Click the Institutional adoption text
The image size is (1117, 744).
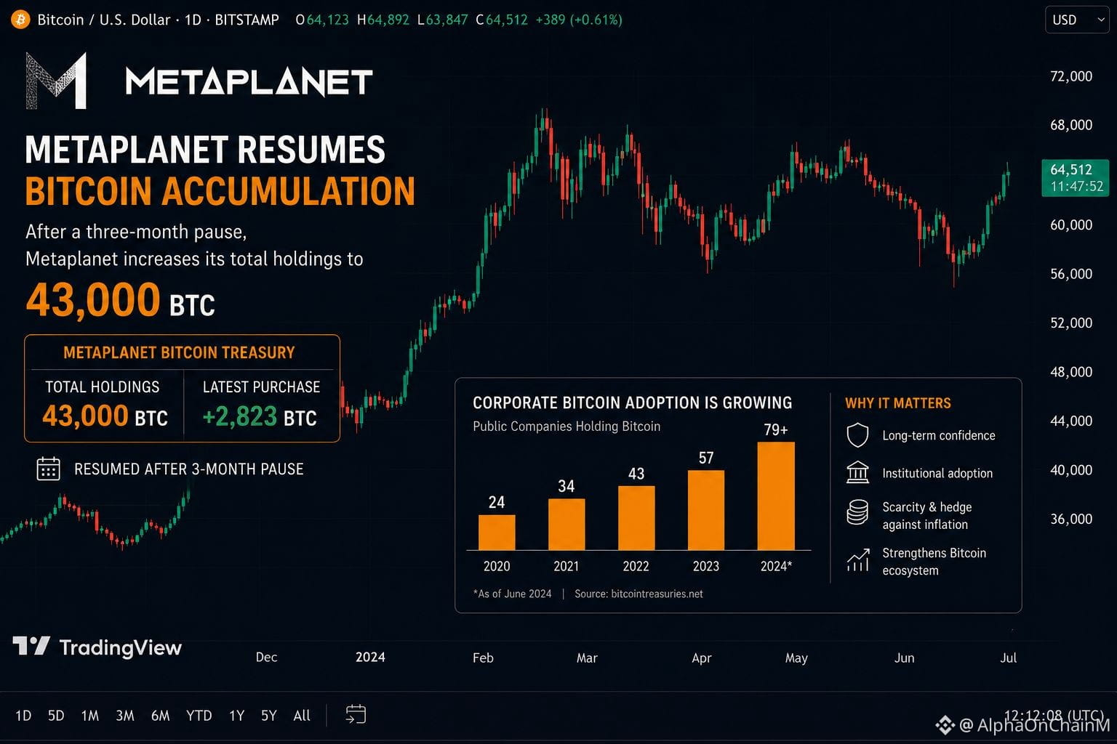pyautogui.click(x=937, y=473)
